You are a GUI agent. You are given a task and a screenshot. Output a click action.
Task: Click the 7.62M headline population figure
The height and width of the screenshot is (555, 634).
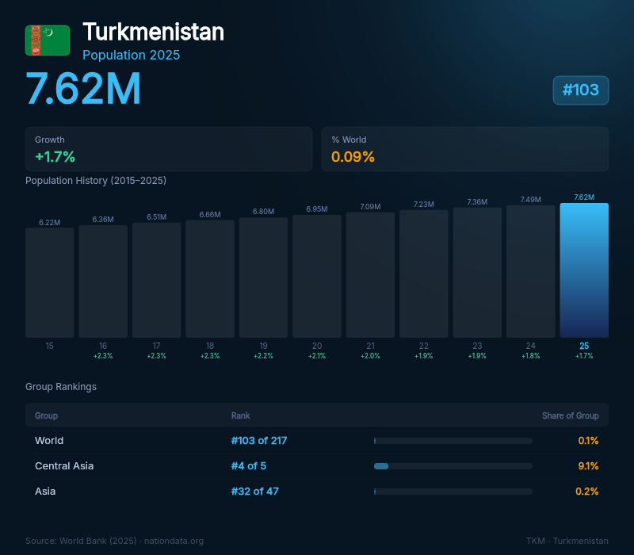point(83,89)
